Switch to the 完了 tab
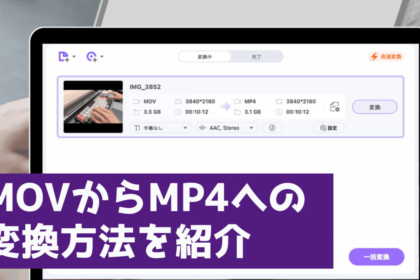 click(x=257, y=57)
